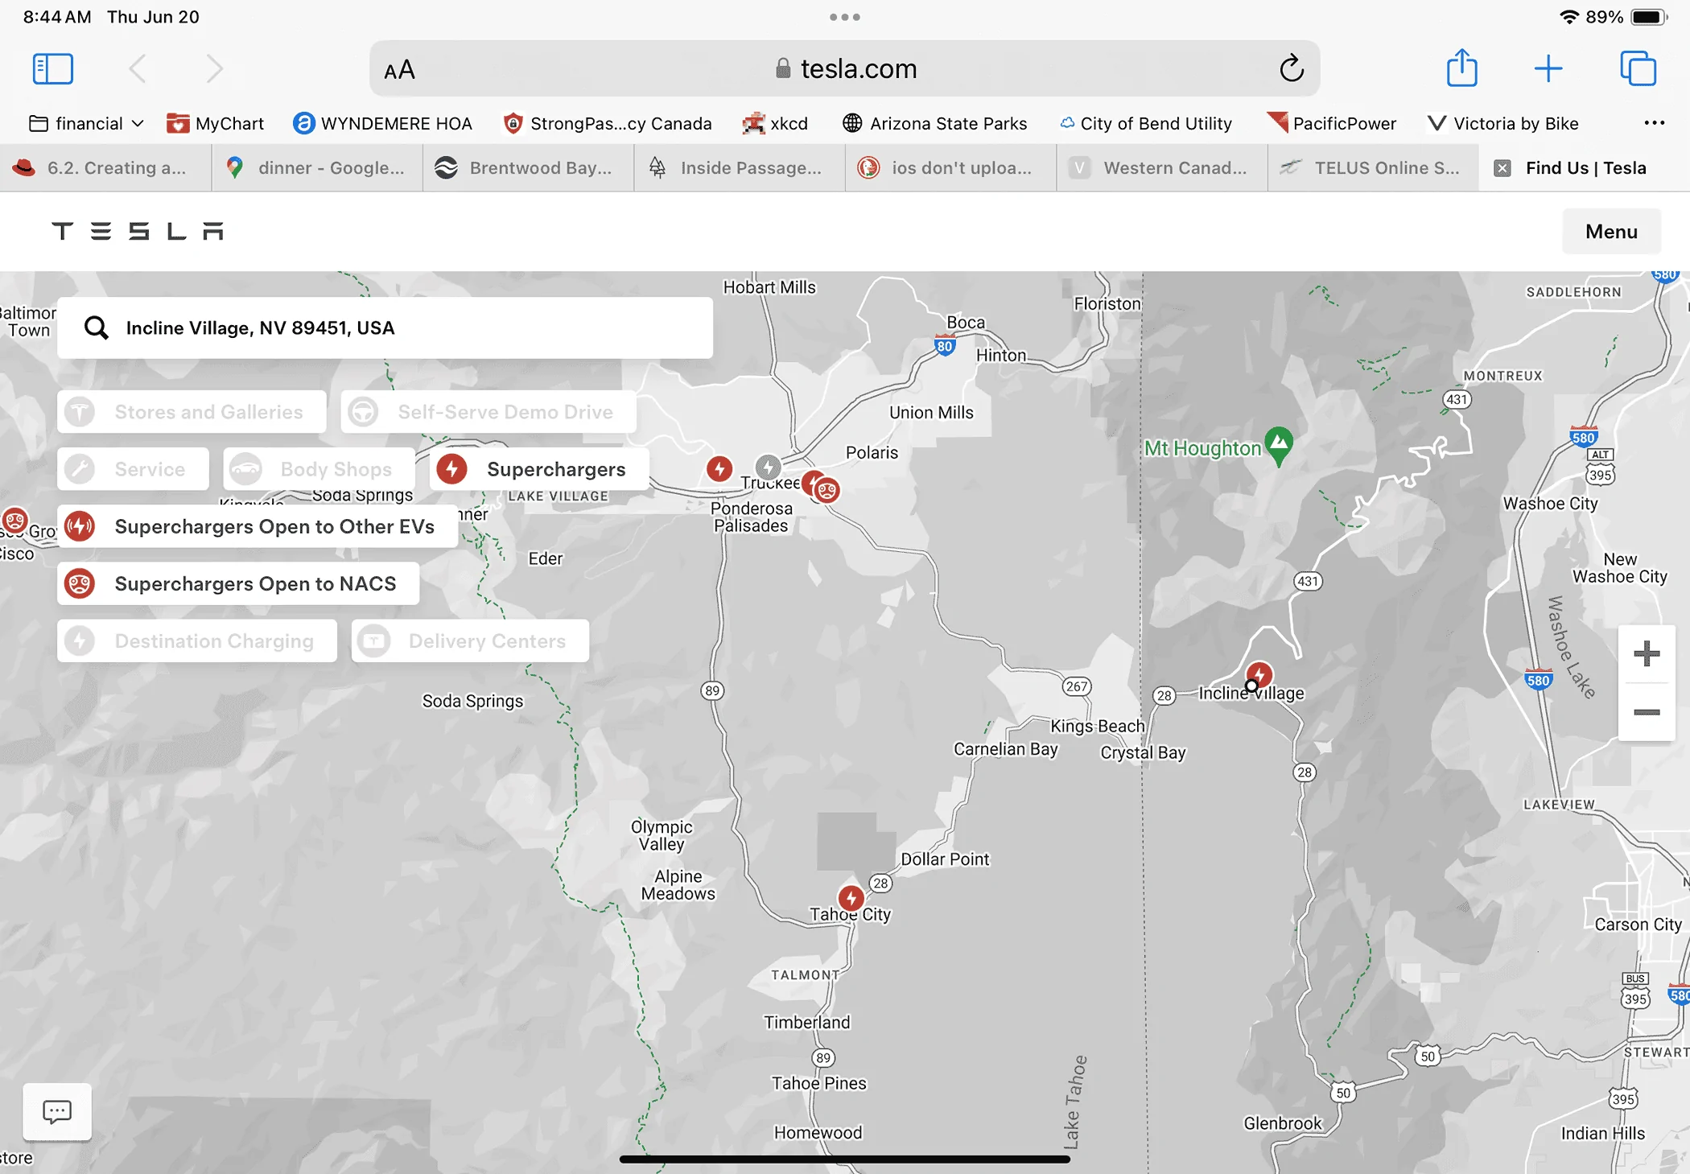
Task: Show more bookmarks with the ellipsis
Action: click(x=1655, y=123)
